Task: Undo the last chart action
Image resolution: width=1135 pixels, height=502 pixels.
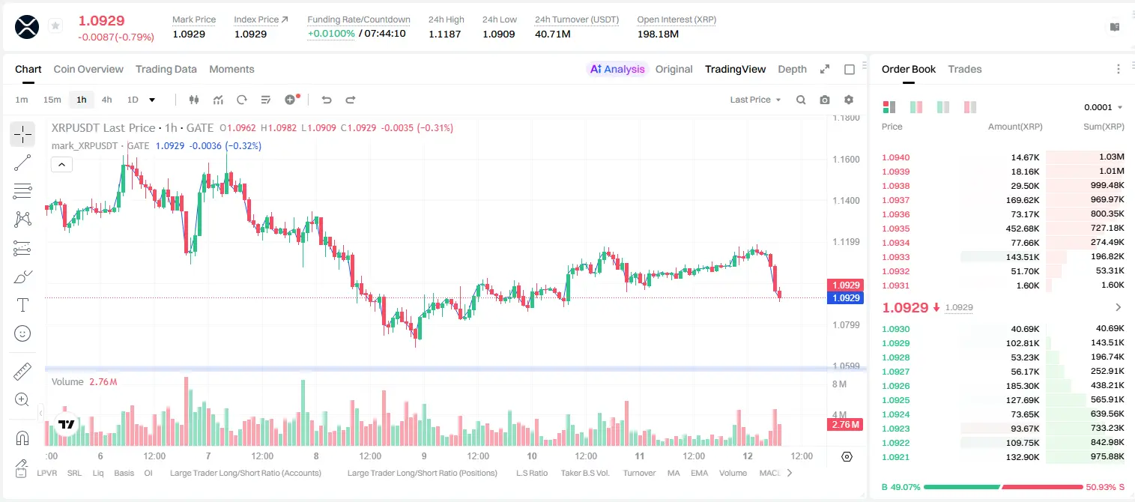Action: click(x=327, y=100)
